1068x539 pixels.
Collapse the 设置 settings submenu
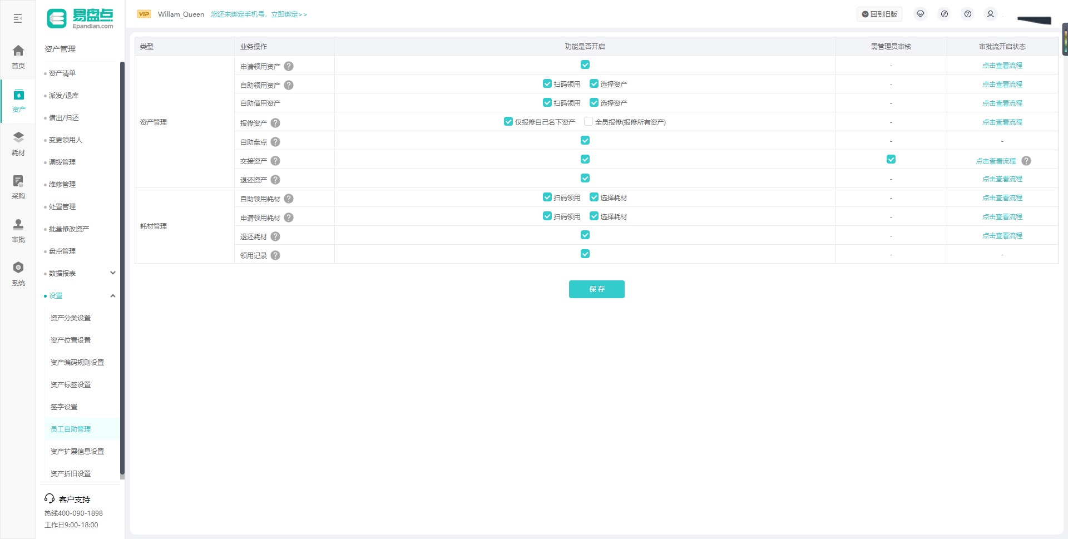pos(112,295)
